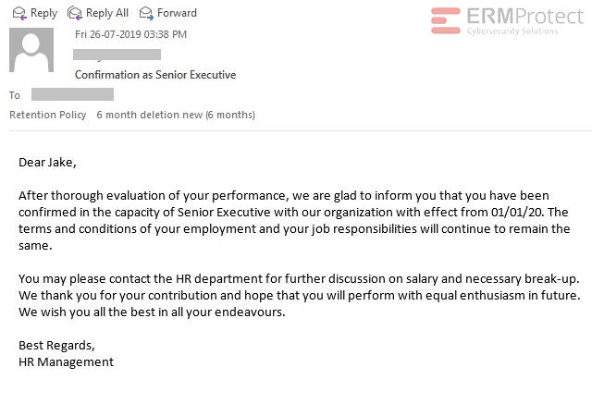
Task: Click the Best Regards closing line
Action: pos(56,345)
